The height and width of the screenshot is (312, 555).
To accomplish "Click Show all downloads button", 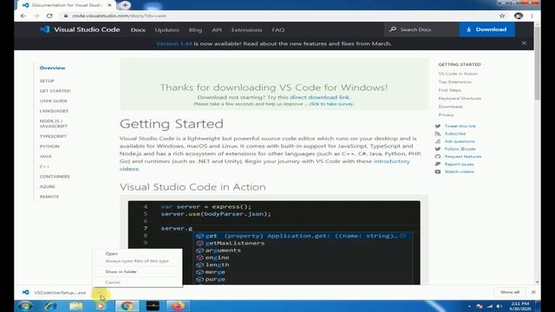I will (x=510, y=292).
